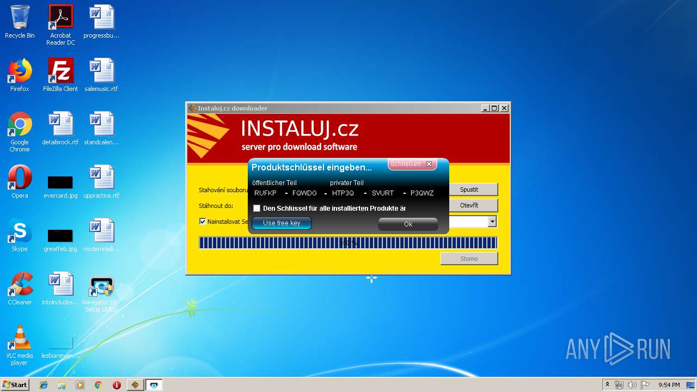
Task: Click the 'Use free key' button
Action: click(x=282, y=223)
